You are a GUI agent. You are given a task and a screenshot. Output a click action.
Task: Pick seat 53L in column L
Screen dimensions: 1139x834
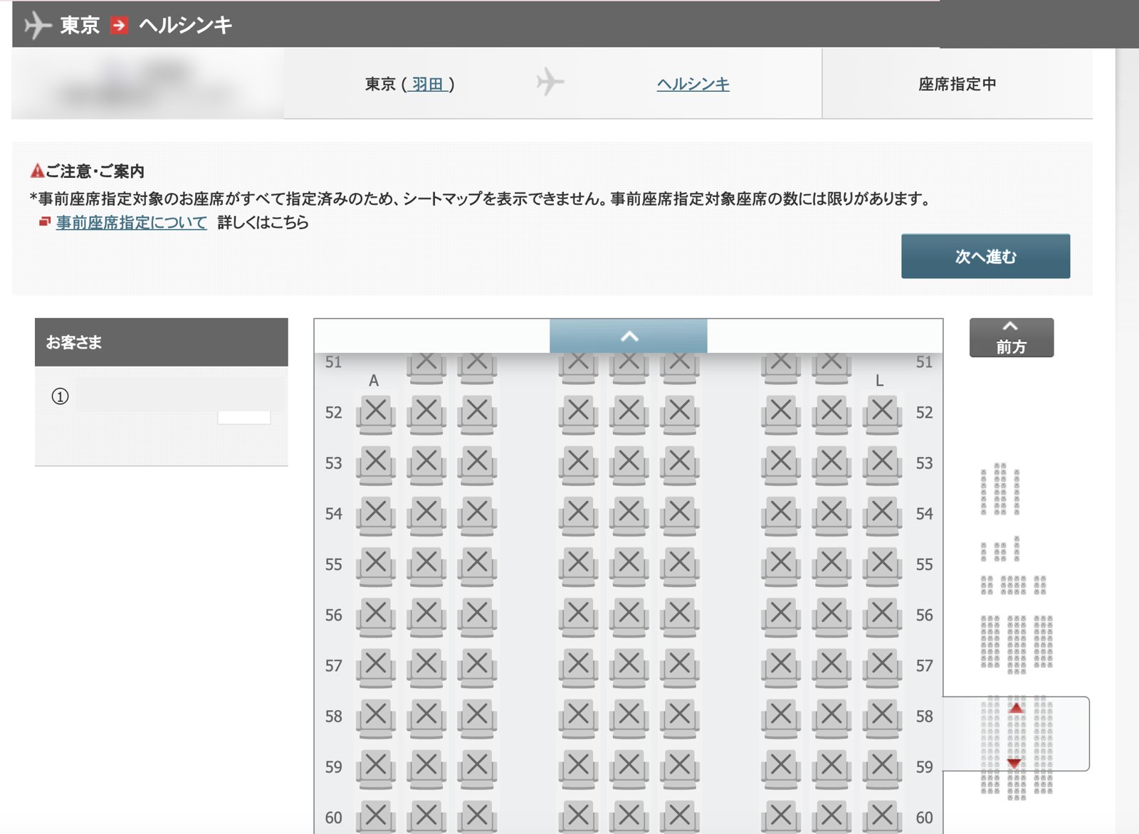click(x=882, y=465)
